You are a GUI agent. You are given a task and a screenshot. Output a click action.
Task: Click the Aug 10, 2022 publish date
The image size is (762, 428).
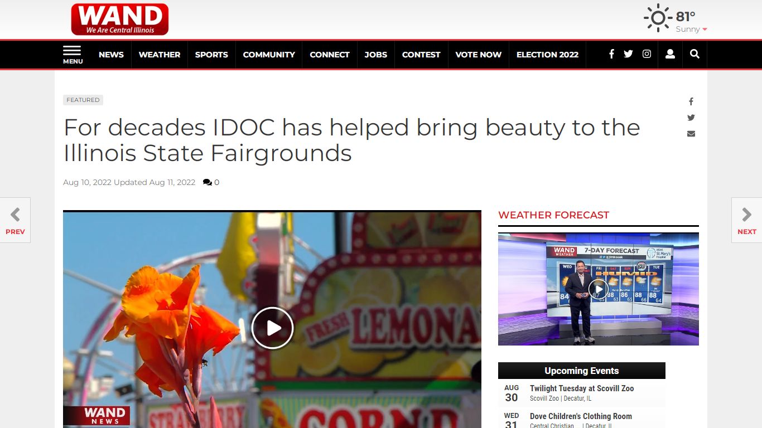pos(87,182)
